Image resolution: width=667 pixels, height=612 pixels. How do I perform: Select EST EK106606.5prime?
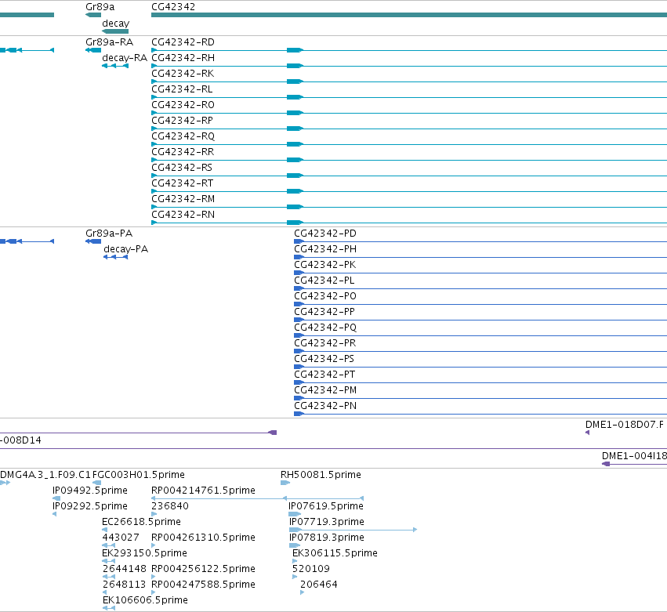pos(145,600)
